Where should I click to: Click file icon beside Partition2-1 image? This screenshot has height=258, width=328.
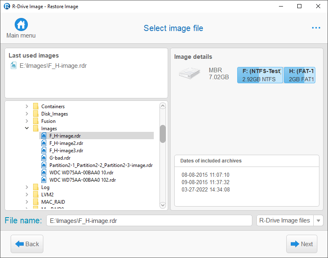(44, 165)
